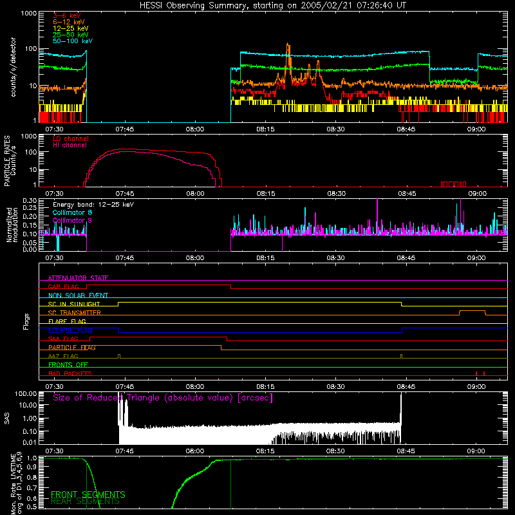
Task: Click the bright green 'FRONT SEGMENTS' label
Action: [x=88, y=494]
